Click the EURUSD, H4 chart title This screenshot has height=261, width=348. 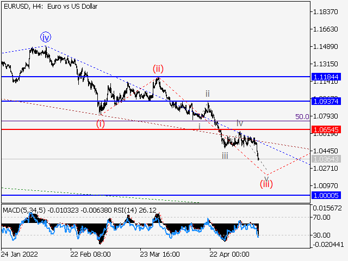(51, 7)
